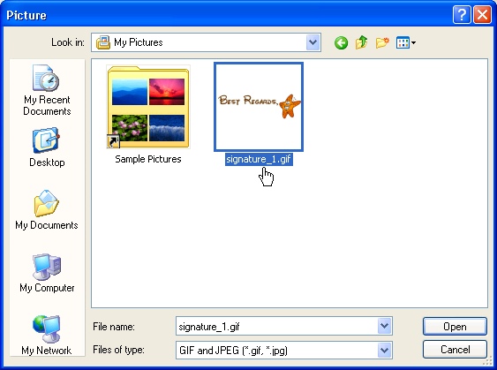Select the signature_1.gif thumbnail

click(x=259, y=107)
